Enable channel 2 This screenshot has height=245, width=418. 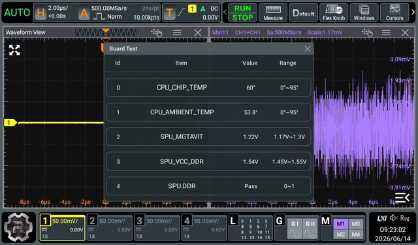[x=110, y=228]
